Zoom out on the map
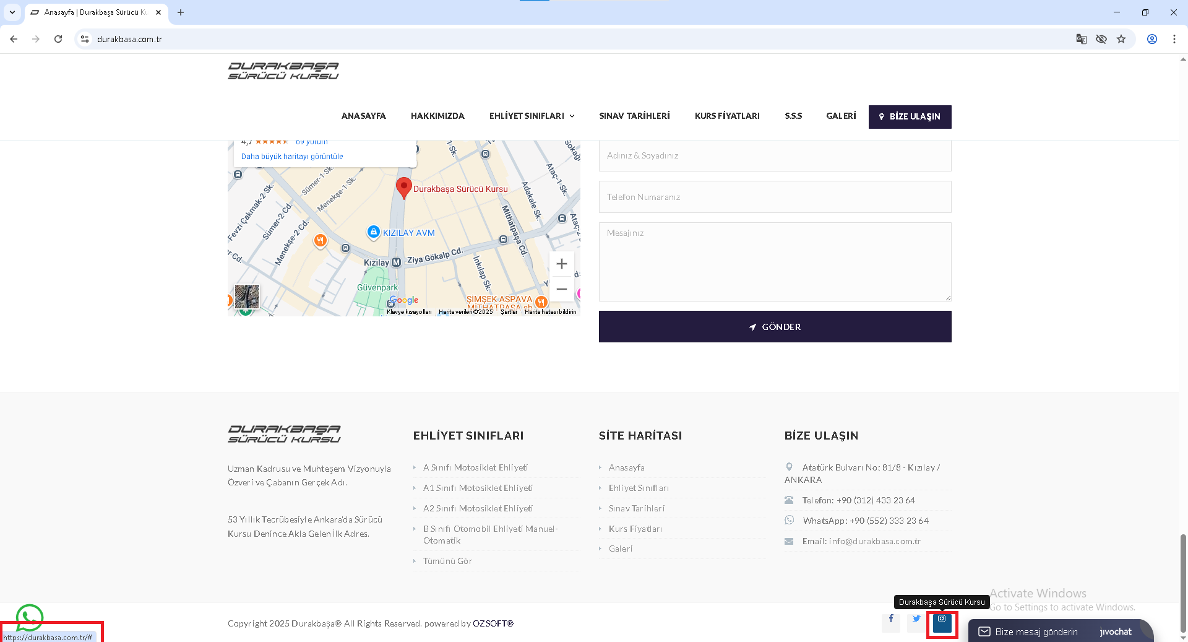 point(561,289)
